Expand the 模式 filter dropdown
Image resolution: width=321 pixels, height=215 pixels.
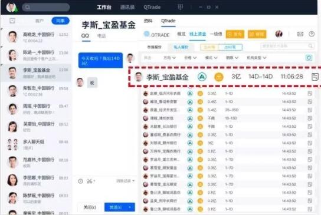tap(211, 58)
